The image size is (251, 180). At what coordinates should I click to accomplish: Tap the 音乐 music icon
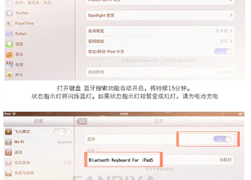(10, 54)
